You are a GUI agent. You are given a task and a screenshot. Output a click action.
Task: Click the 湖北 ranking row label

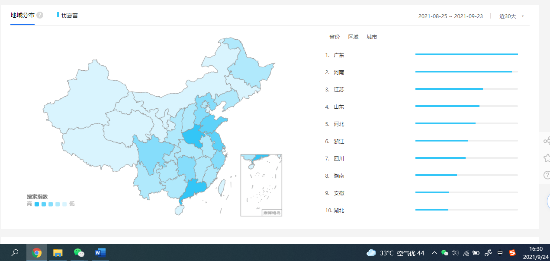339,211
